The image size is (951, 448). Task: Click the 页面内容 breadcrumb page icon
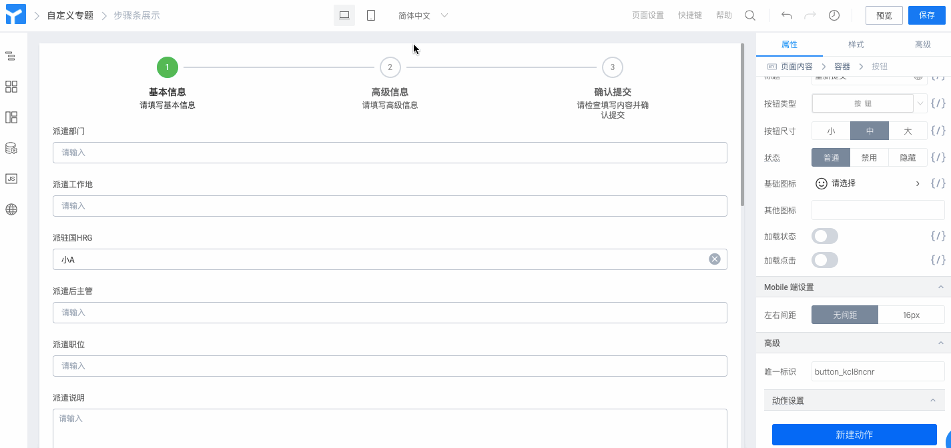pos(772,67)
